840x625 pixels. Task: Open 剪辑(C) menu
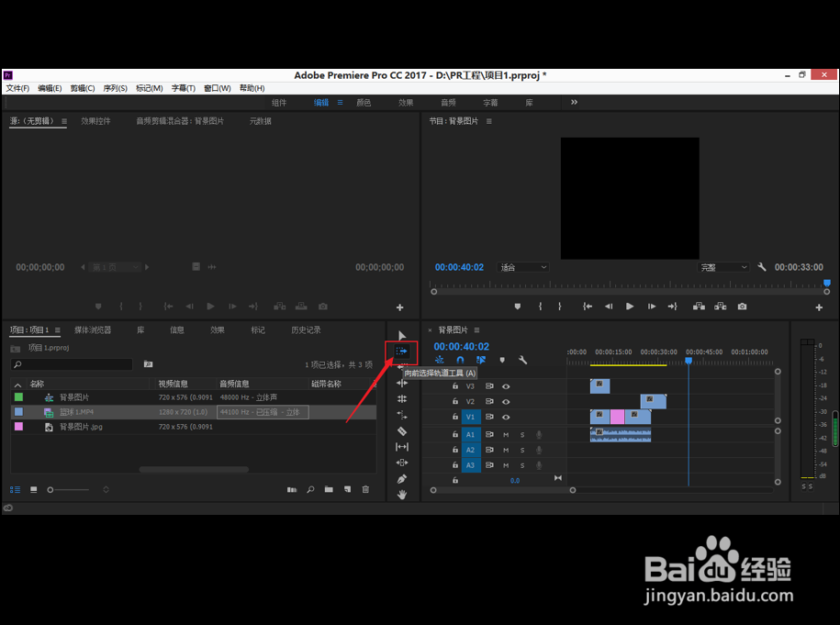83,88
